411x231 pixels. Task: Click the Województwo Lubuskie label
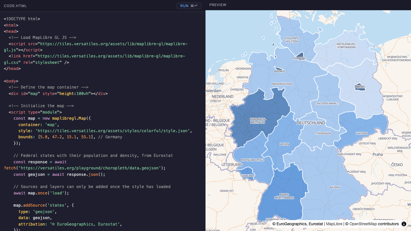392,98
